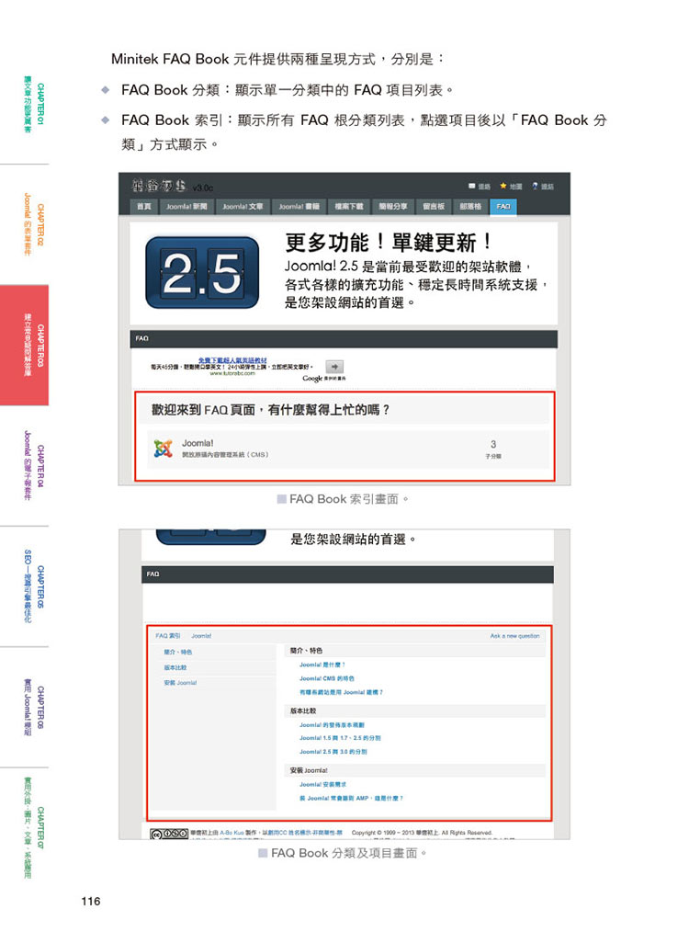Image resolution: width=689 pixels, height=932 pixels.
Task: Click the welcome heading 歡迎來到 FAQ 頁面
Action: pyautogui.click(x=270, y=410)
